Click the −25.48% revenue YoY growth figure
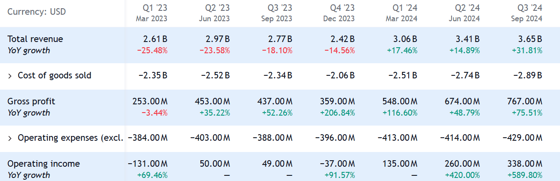 tap(152, 50)
